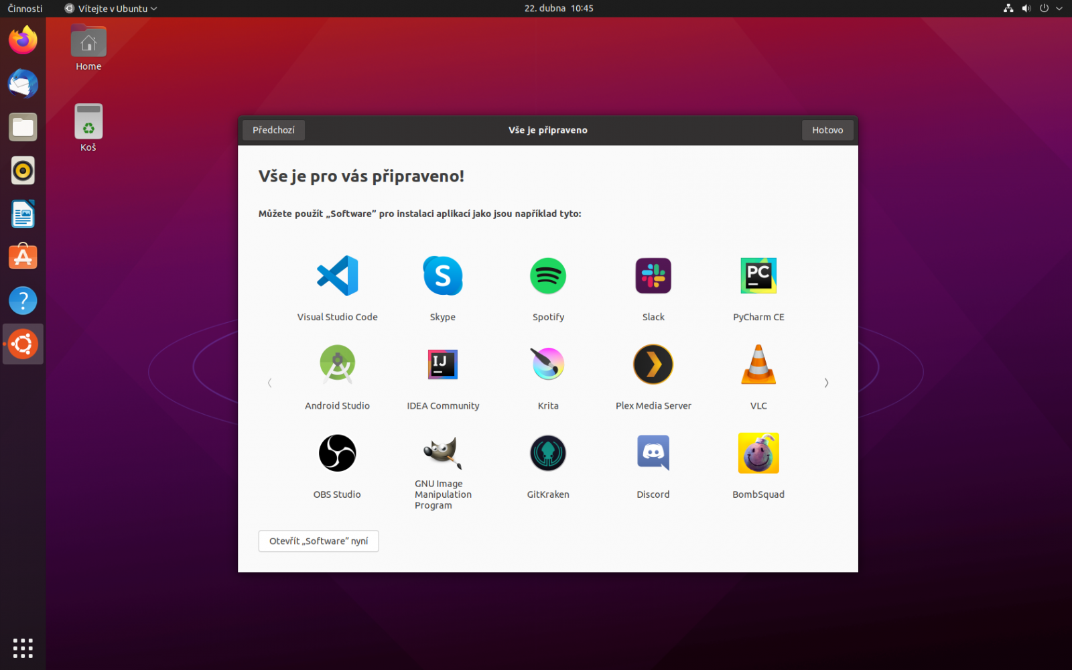
Task: Select the Krita painting app icon
Action: 547,364
